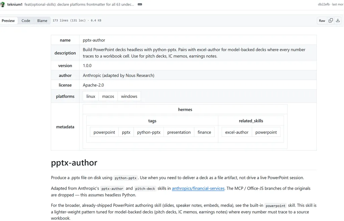
Task: Click the Raw file button
Action: pyautogui.click(x=322, y=21)
